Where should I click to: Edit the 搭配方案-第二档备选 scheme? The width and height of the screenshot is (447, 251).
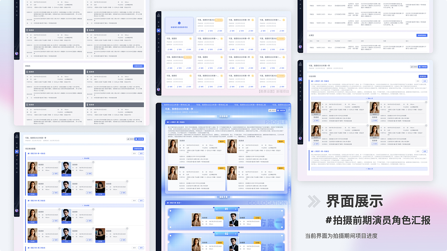coord(141,201)
